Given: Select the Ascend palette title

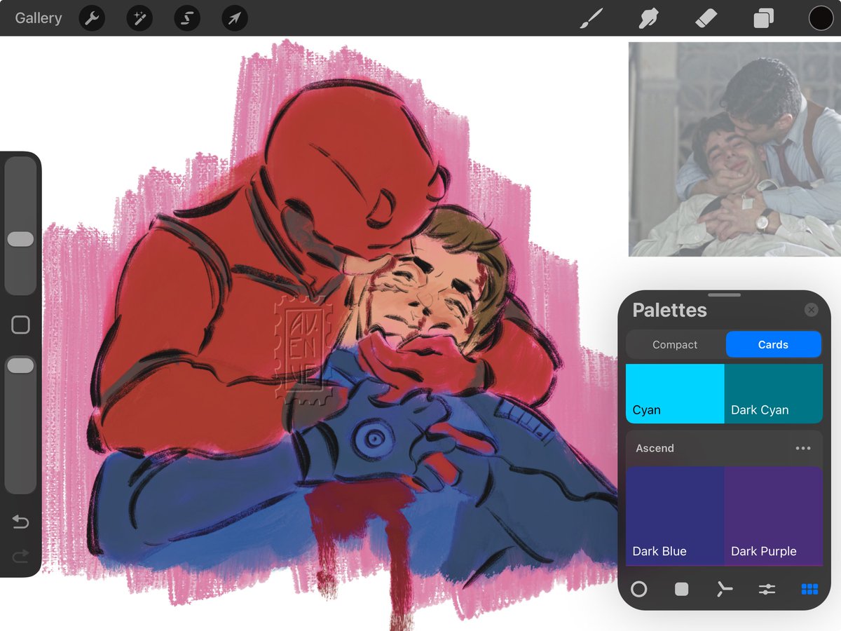Looking at the screenshot, I should coord(655,448).
